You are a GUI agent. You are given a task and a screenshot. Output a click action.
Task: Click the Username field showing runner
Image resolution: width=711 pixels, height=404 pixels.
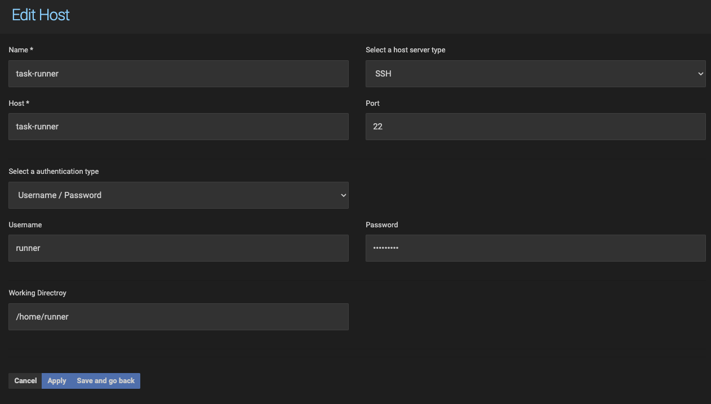tap(178, 248)
